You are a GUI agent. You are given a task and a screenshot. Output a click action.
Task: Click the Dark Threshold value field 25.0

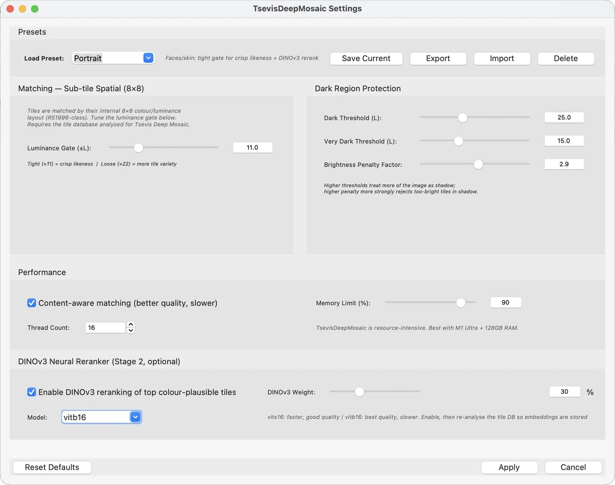coord(564,117)
